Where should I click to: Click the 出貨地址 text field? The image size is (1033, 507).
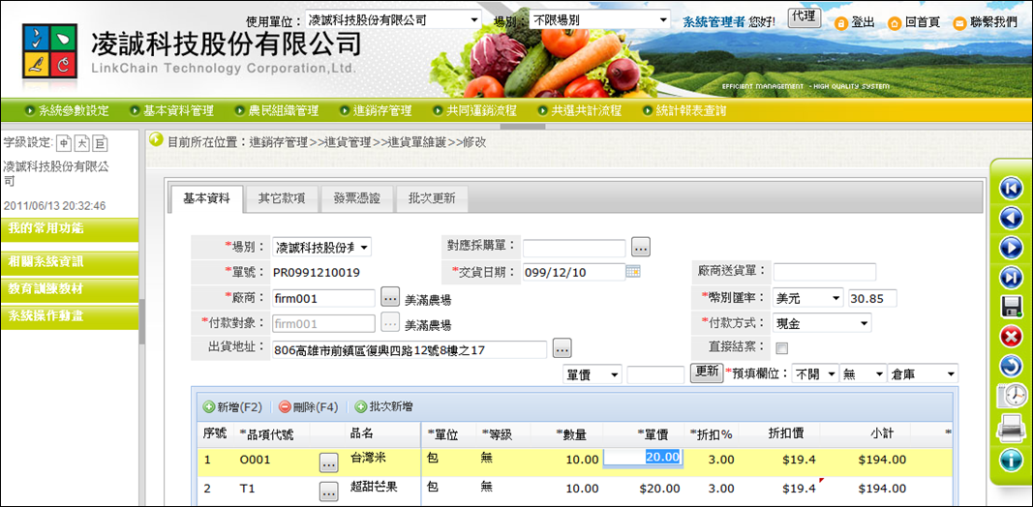(x=410, y=349)
